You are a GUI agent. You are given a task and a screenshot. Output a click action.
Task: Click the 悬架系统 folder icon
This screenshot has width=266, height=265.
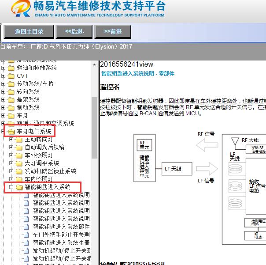click(x=11, y=100)
